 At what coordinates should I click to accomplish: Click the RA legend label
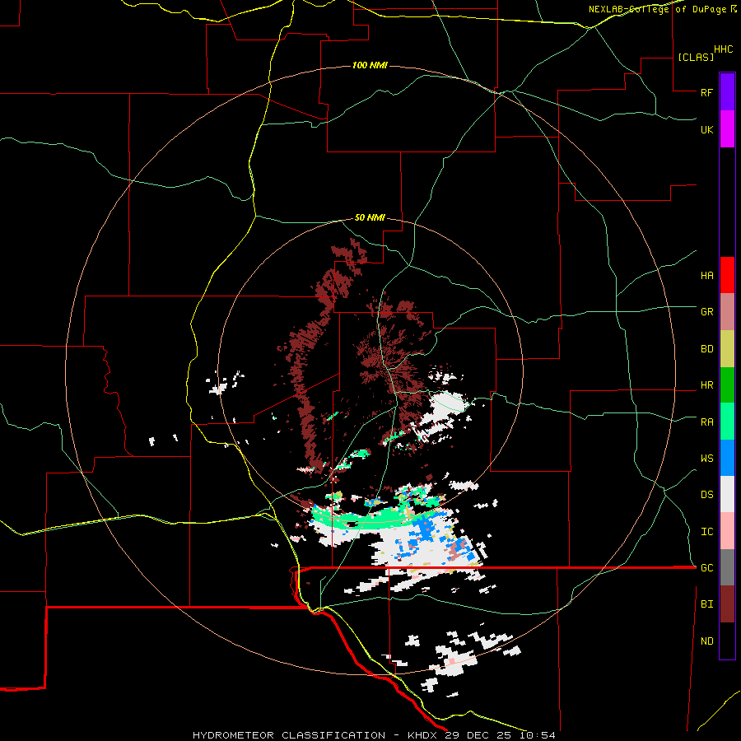pyautogui.click(x=706, y=422)
